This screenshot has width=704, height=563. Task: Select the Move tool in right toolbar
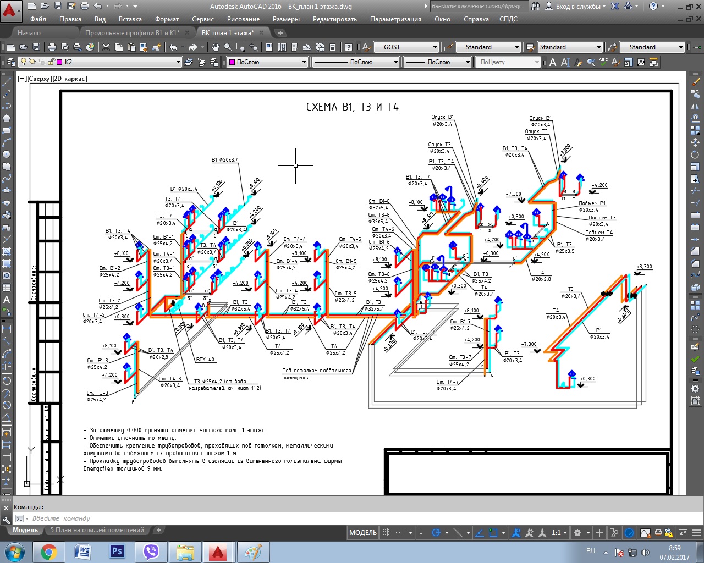click(x=695, y=142)
